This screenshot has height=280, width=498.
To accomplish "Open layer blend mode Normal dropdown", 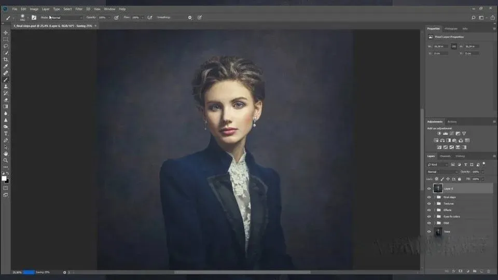I will pyautogui.click(x=442, y=172).
